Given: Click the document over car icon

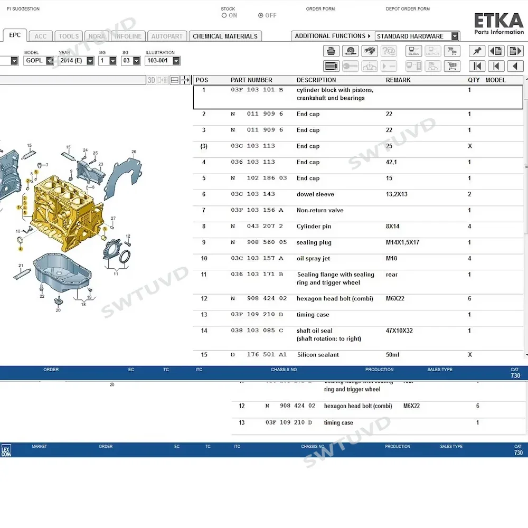Looking at the screenshot, I should [433, 66].
